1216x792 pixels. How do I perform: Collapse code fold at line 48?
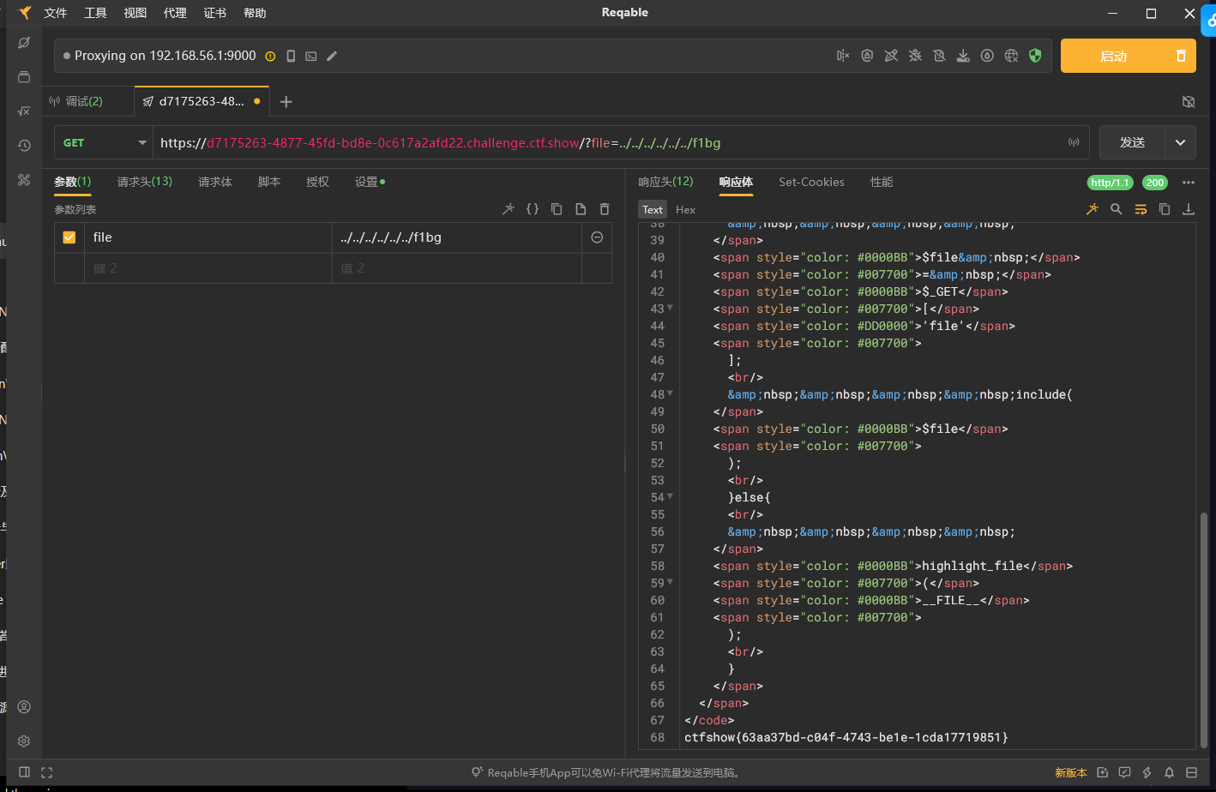click(670, 393)
